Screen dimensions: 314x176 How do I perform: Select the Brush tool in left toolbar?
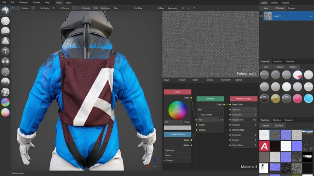tap(5, 10)
